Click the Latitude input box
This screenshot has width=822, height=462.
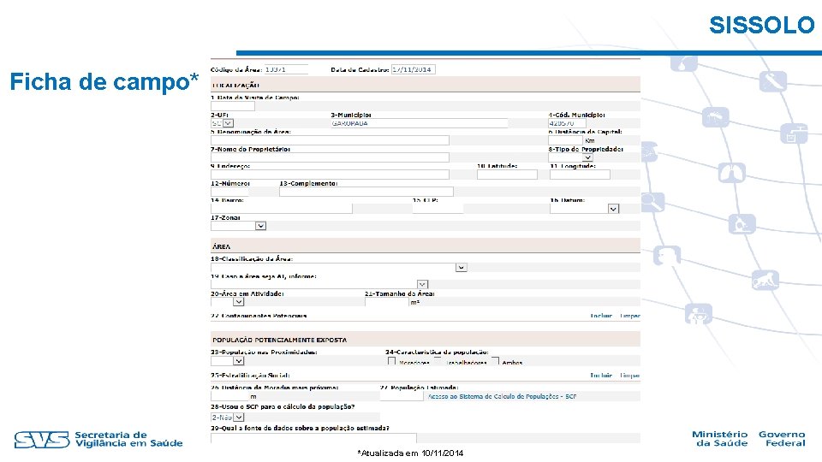pos(507,175)
